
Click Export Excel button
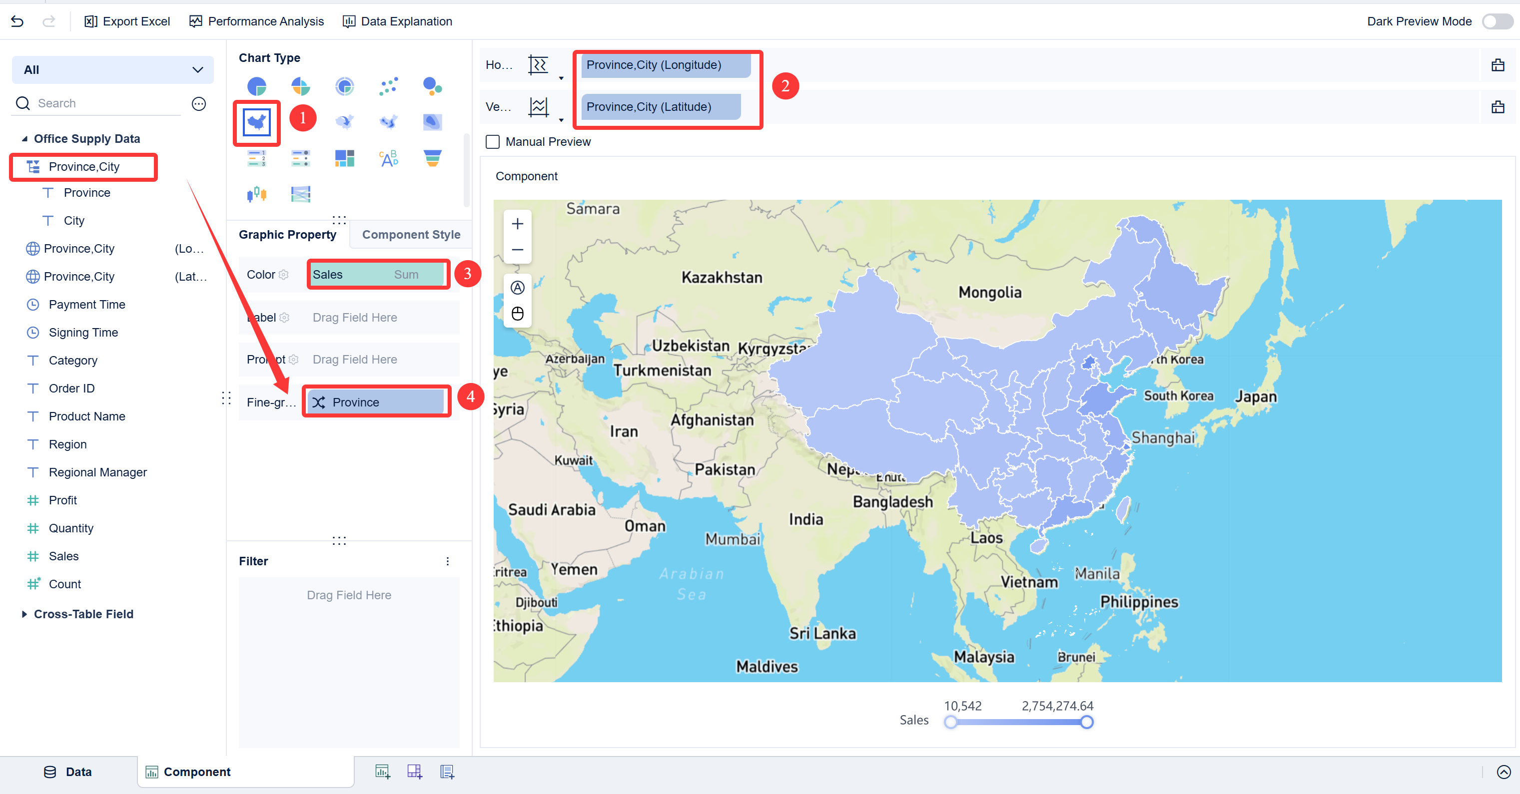coord(127,21)
